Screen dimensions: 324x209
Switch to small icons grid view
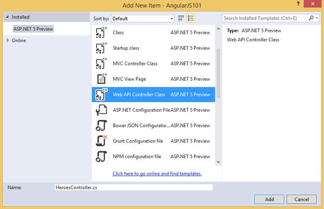181,18
